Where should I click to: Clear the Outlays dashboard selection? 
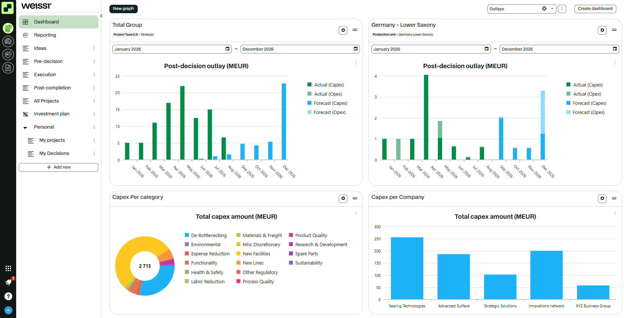[544, 8]
